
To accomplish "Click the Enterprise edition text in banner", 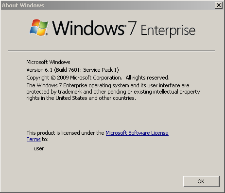I will 168,30.
